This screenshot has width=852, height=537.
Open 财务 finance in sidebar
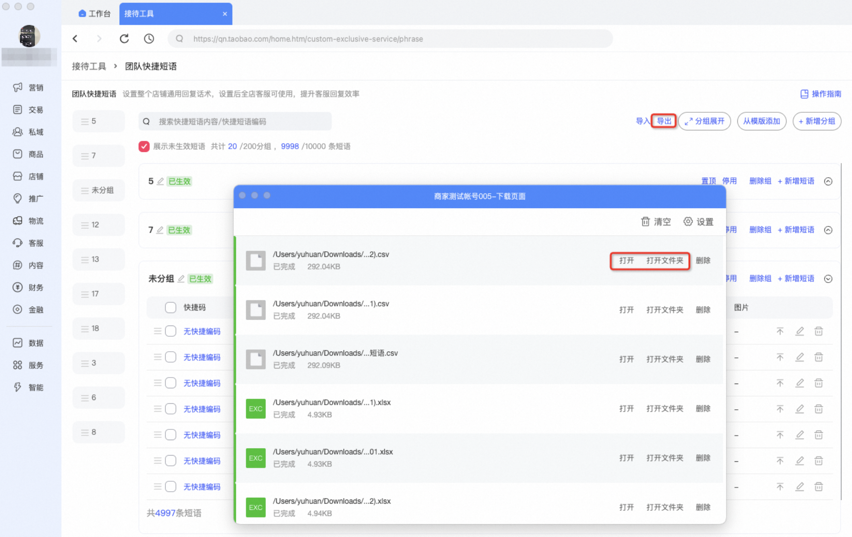28,287
